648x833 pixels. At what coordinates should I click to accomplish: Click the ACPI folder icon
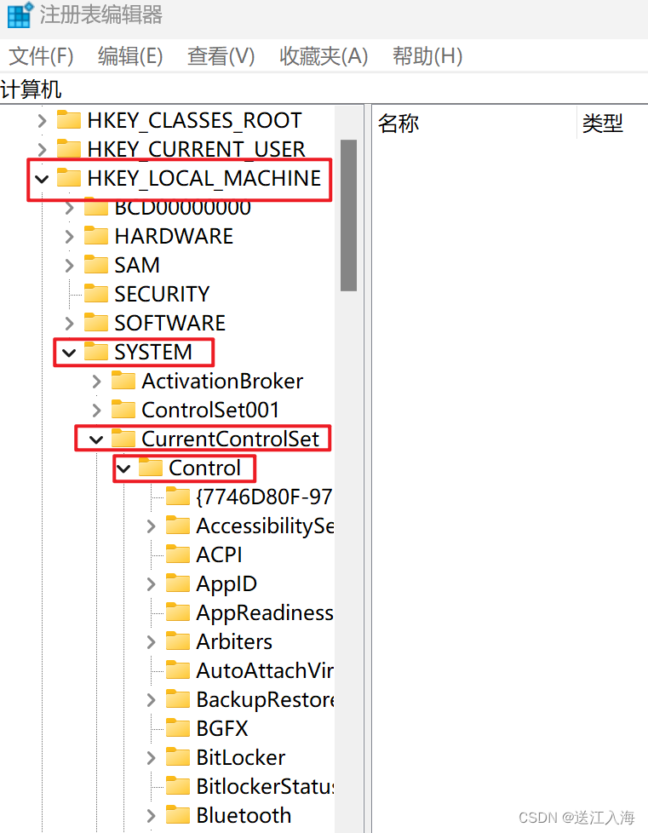click(x=178, y=554)
